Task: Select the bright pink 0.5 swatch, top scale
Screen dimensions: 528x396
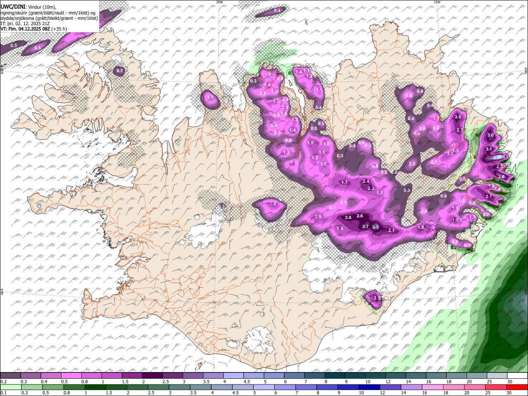Action: click(71, 375)
